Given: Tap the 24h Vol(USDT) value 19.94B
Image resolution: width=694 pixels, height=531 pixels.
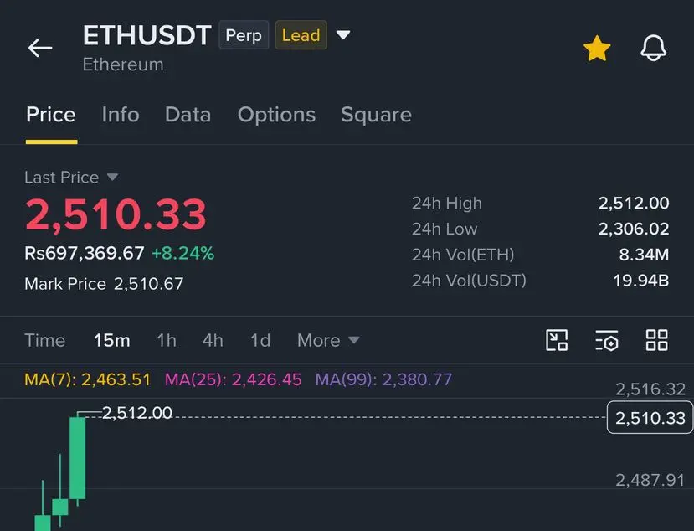Looking at the screenshot, I should click(x=641, y=281).
